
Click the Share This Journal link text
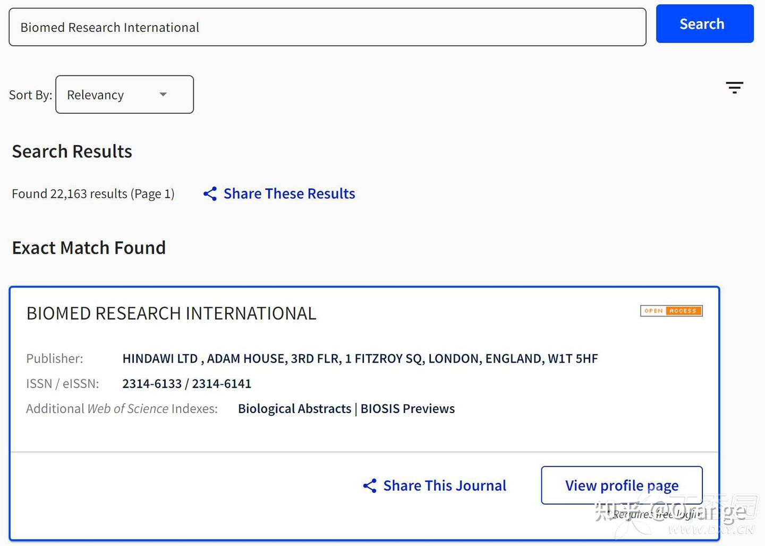(x=445, y=485)
